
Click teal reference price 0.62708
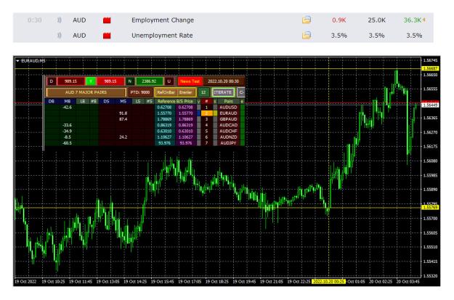click(x=164, y=108)
